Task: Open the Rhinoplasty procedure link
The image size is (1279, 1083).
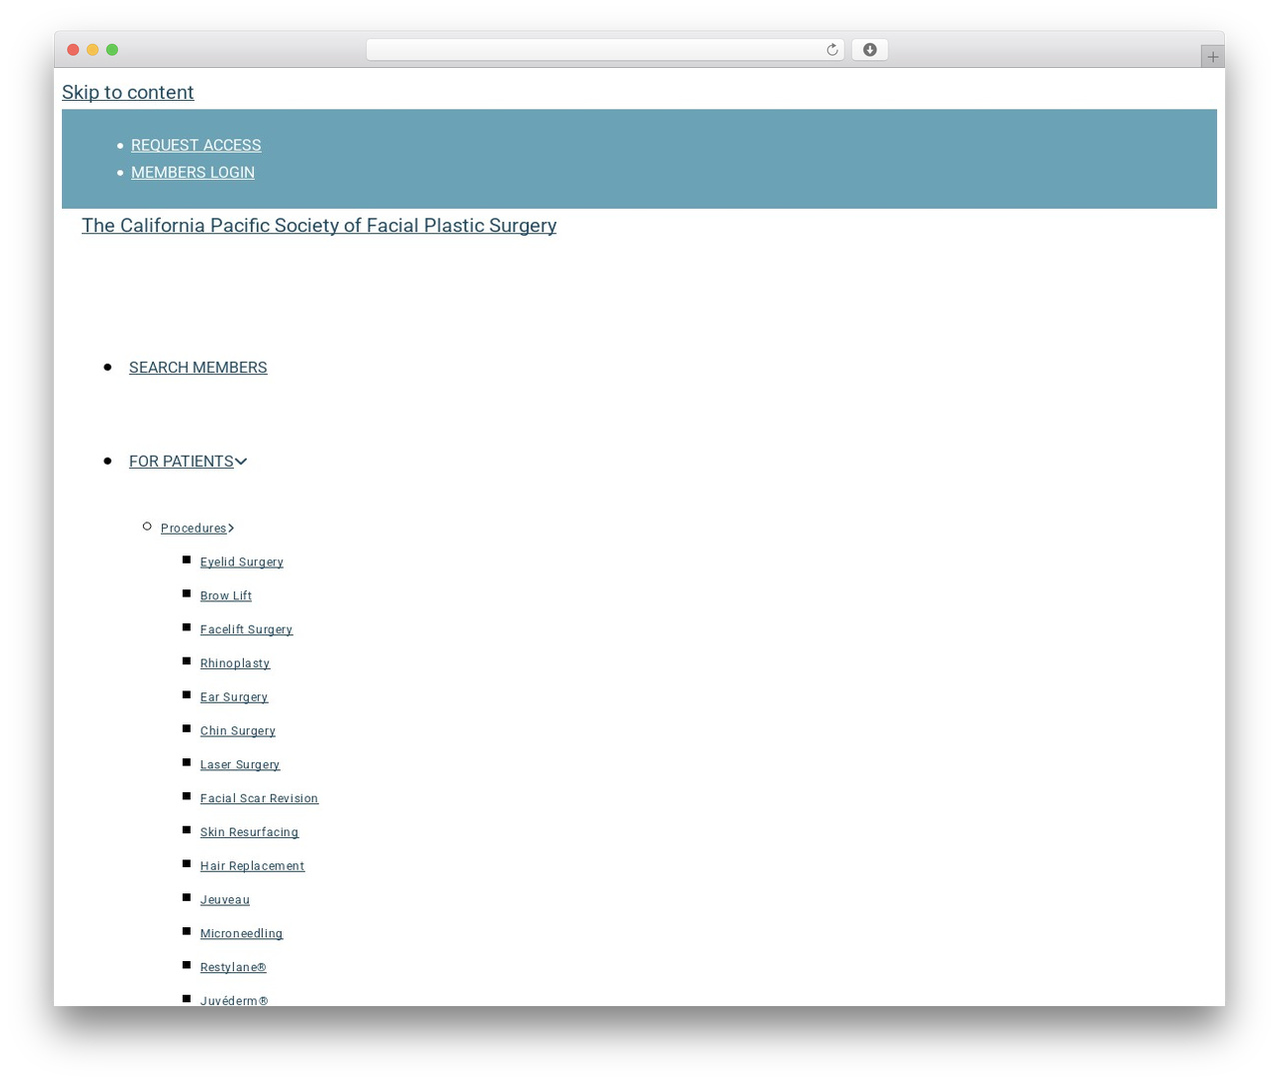Action: tap(235, 663)
